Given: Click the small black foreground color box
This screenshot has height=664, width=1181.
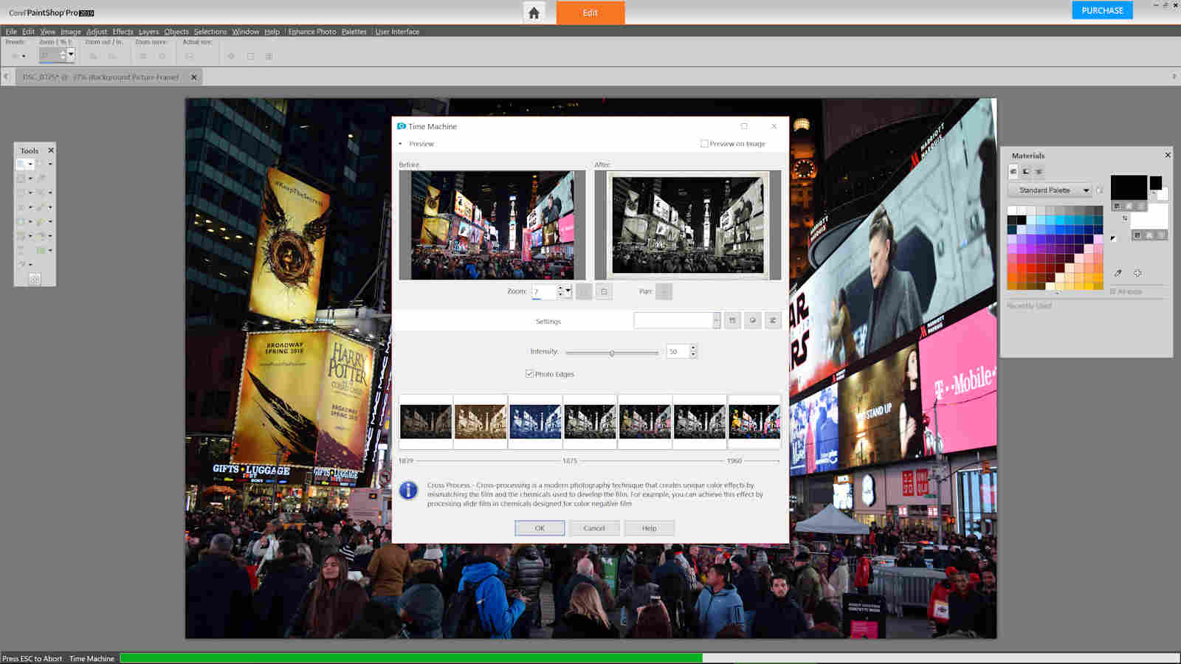Looking at the screenshot, I should pyautogui.click(x=1155, y=181).
